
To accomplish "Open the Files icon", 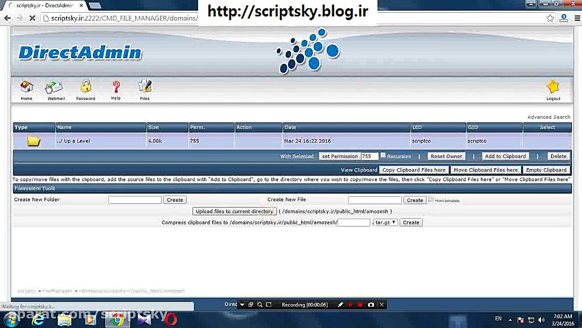I will (145, 87).
